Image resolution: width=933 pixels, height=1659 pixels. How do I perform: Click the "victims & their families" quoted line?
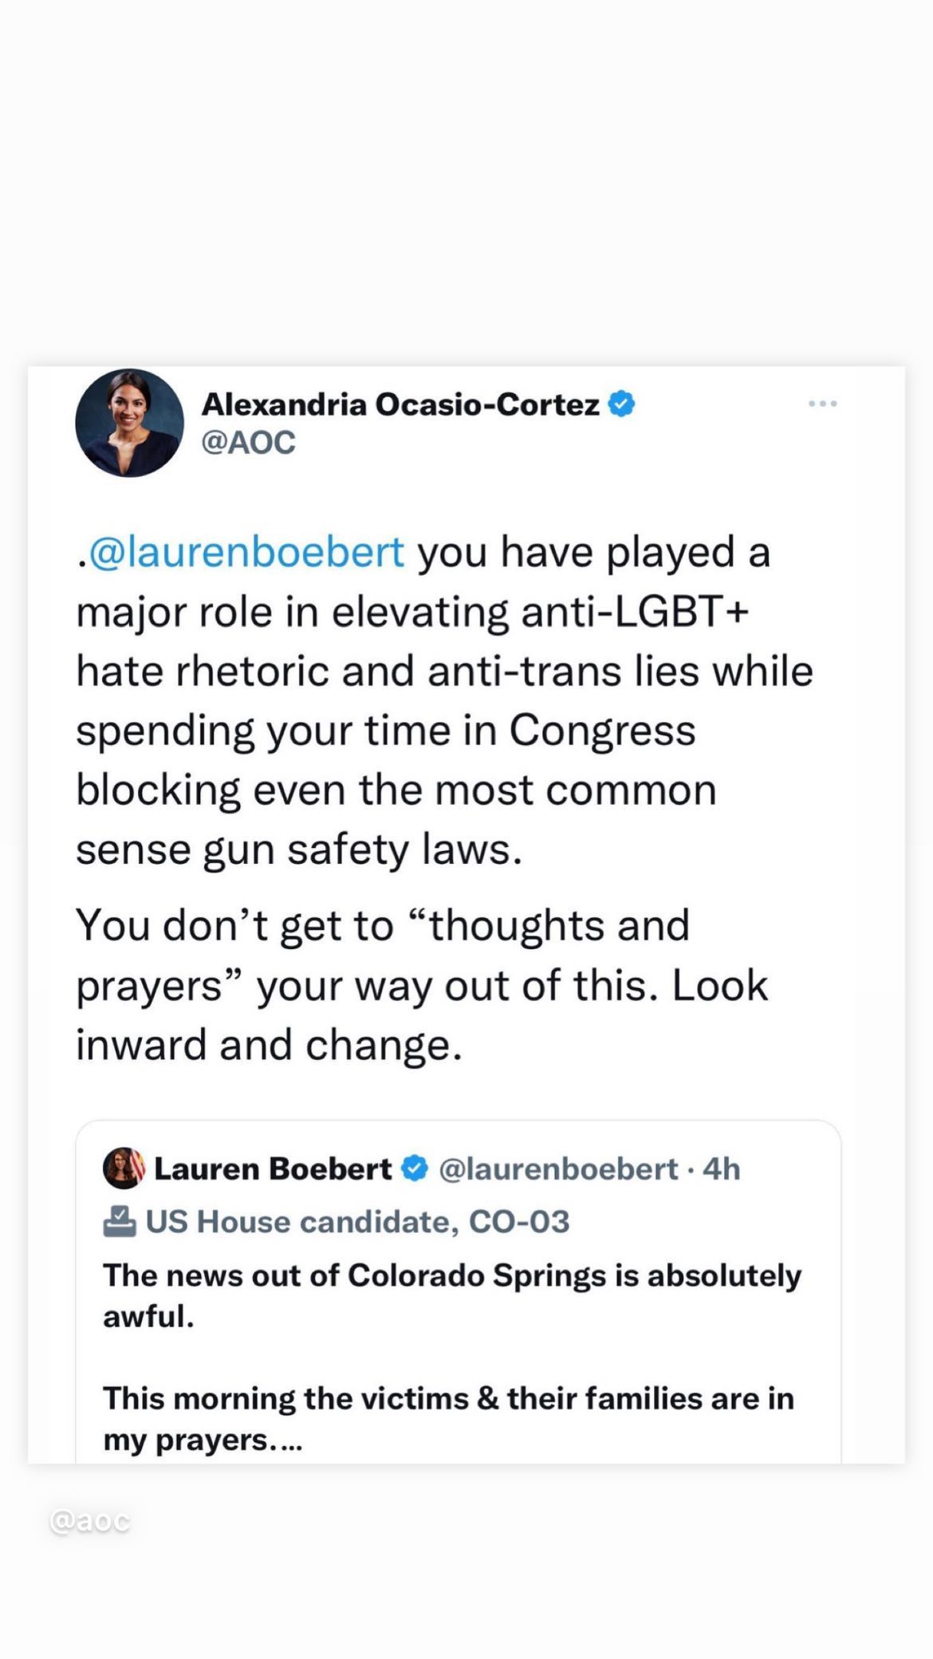448,1419
